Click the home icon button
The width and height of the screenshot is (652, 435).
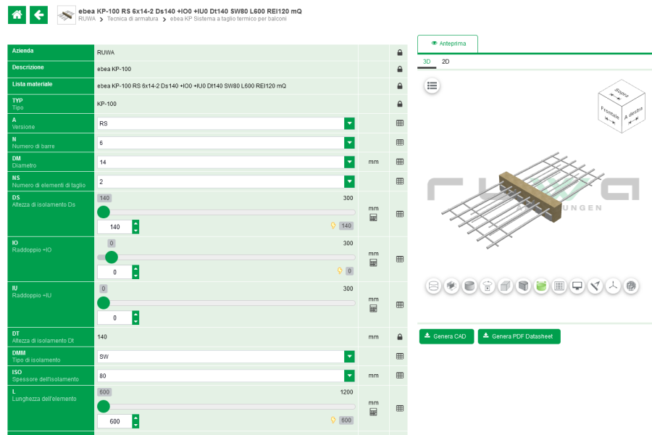pyautogui.click(x=17, y=14)
